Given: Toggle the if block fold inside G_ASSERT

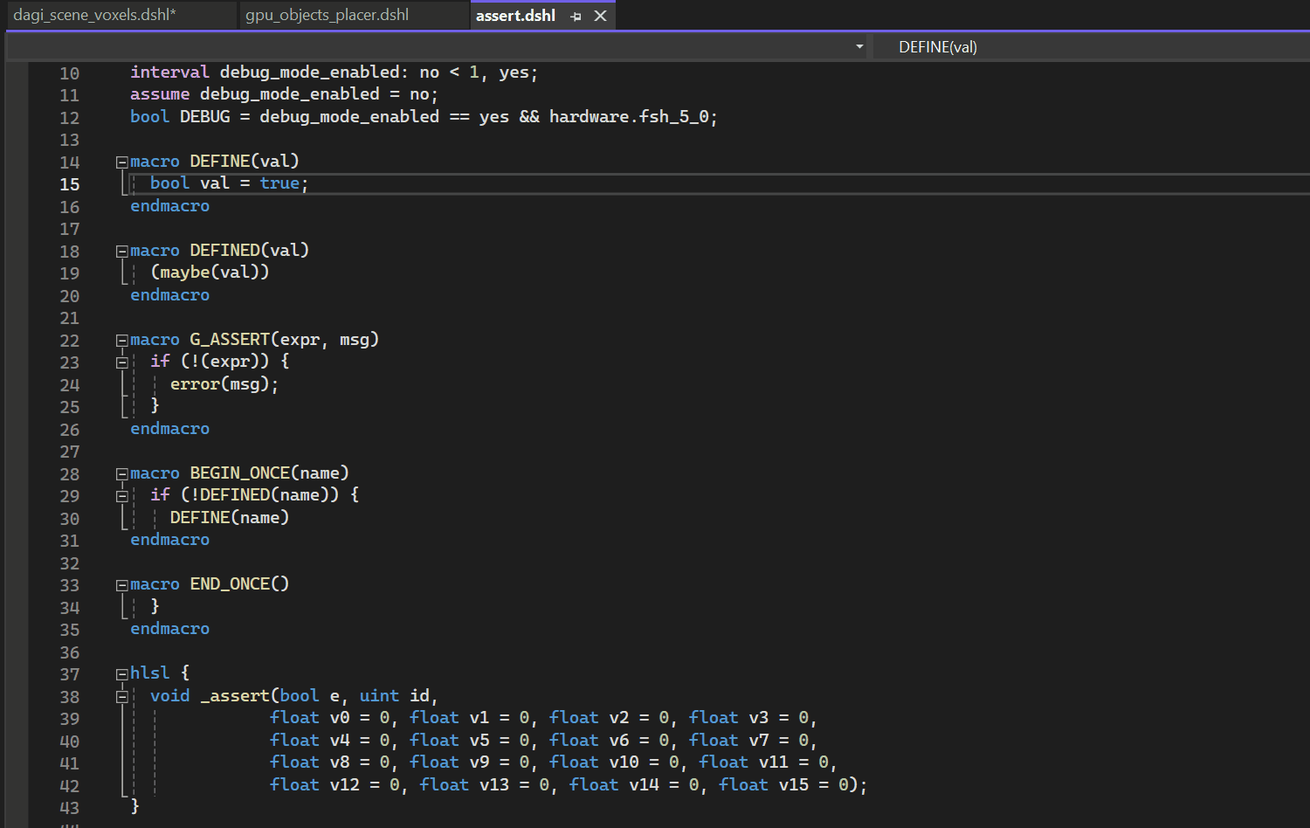Looking at the screenshot, I should click(122, 362).
